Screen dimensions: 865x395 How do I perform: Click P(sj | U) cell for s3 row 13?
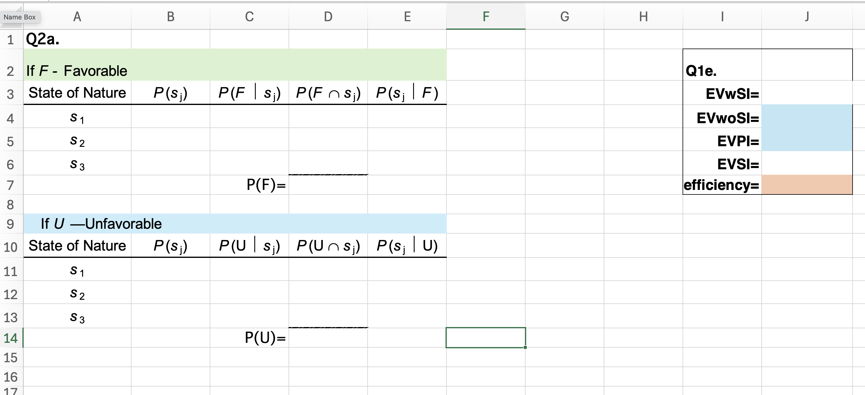click(407, 316)
